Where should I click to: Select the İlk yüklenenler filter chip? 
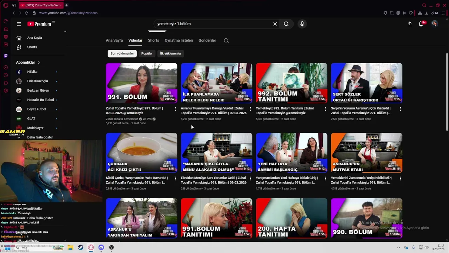point(171,53)
